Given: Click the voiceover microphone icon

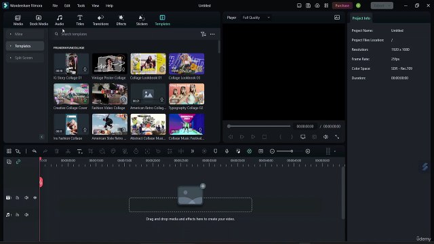Looking at the screenshot, I should 226,151.
